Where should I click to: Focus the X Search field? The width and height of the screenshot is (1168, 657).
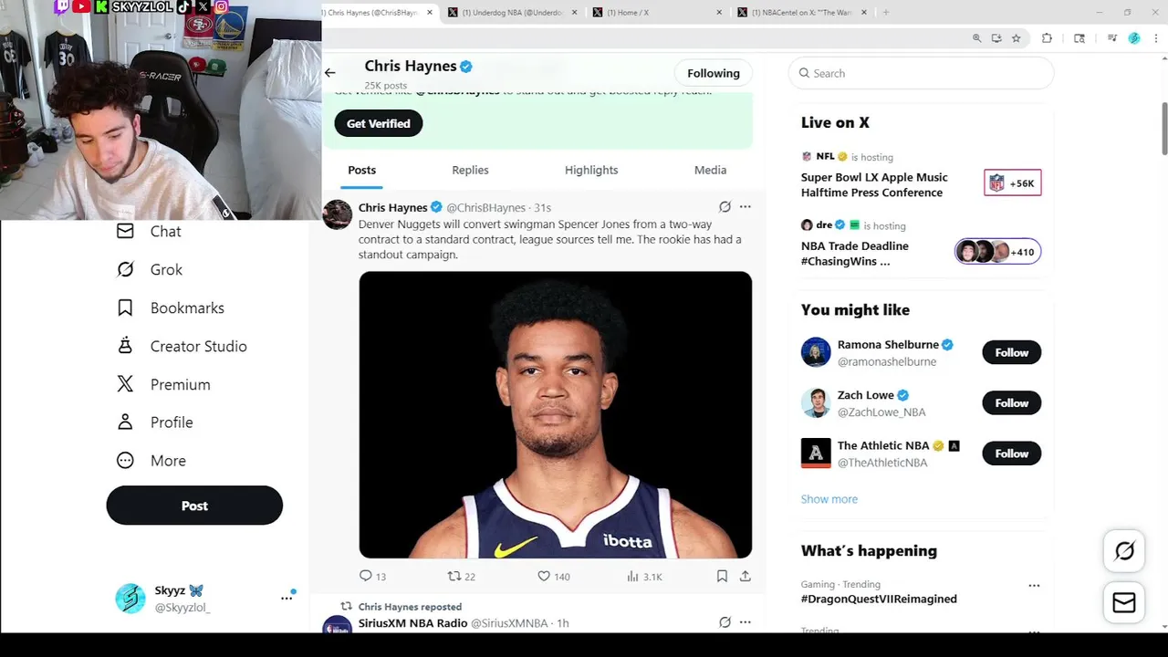[x=921, y=73]
